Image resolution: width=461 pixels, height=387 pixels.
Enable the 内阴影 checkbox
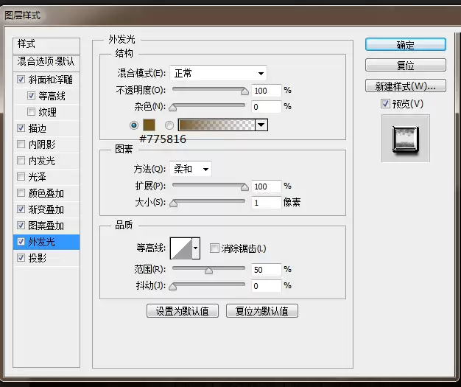point(21,144)
